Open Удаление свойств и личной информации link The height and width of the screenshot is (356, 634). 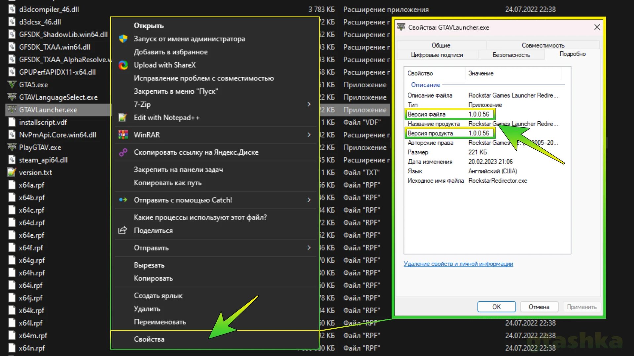pyautogui.click(x=458, y=264)
